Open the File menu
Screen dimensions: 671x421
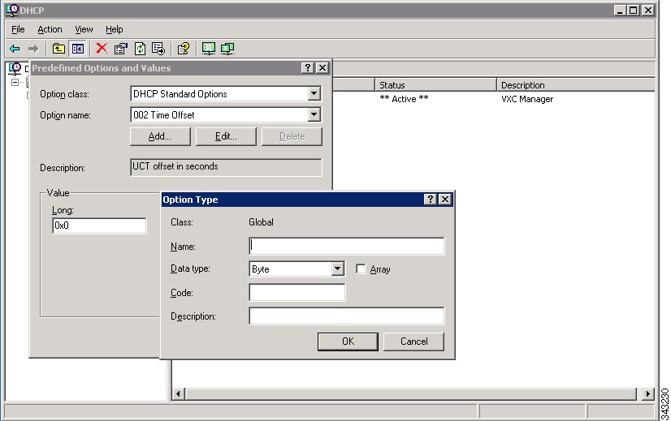click(x=18, y=29)
